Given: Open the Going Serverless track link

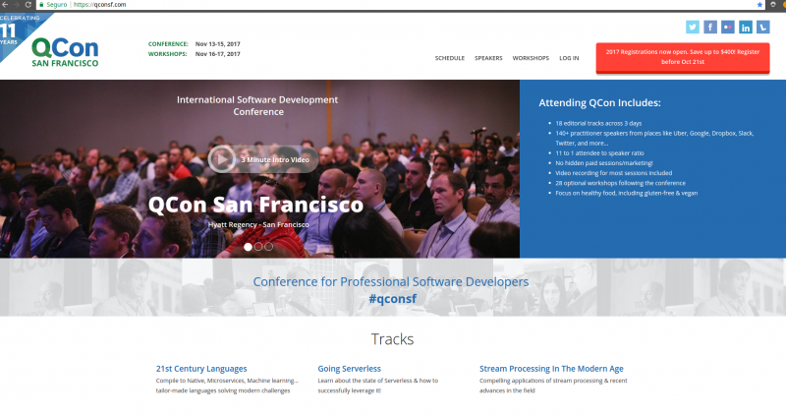Looking at the screenshot, I should pos(350,369).
